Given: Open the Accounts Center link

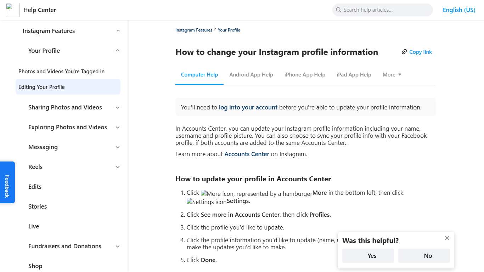Looking at the screenshot, I should [x=247, y=154].
